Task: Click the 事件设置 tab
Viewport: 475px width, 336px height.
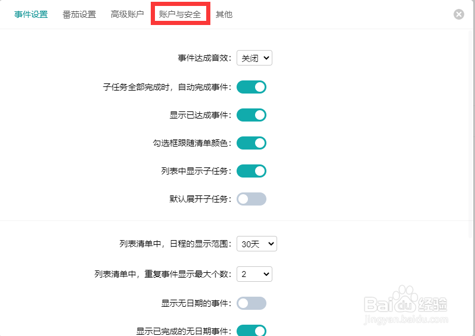Action: [31, 14]
